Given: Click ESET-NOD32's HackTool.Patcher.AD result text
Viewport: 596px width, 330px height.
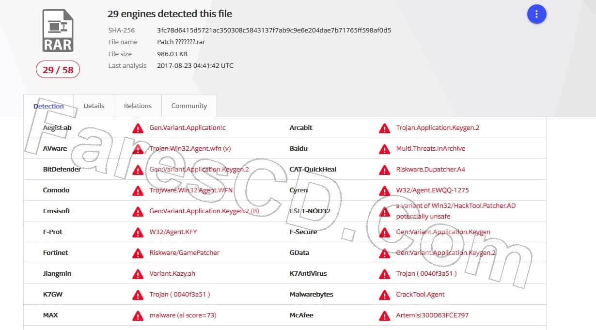Looking at the screenshot, I should click(456, 211).
